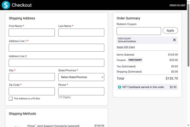Viewport: 190px width, 127px height.
Task: Remove the FIRST20OFF coupon with the X
Action: (x=174, y=40)
